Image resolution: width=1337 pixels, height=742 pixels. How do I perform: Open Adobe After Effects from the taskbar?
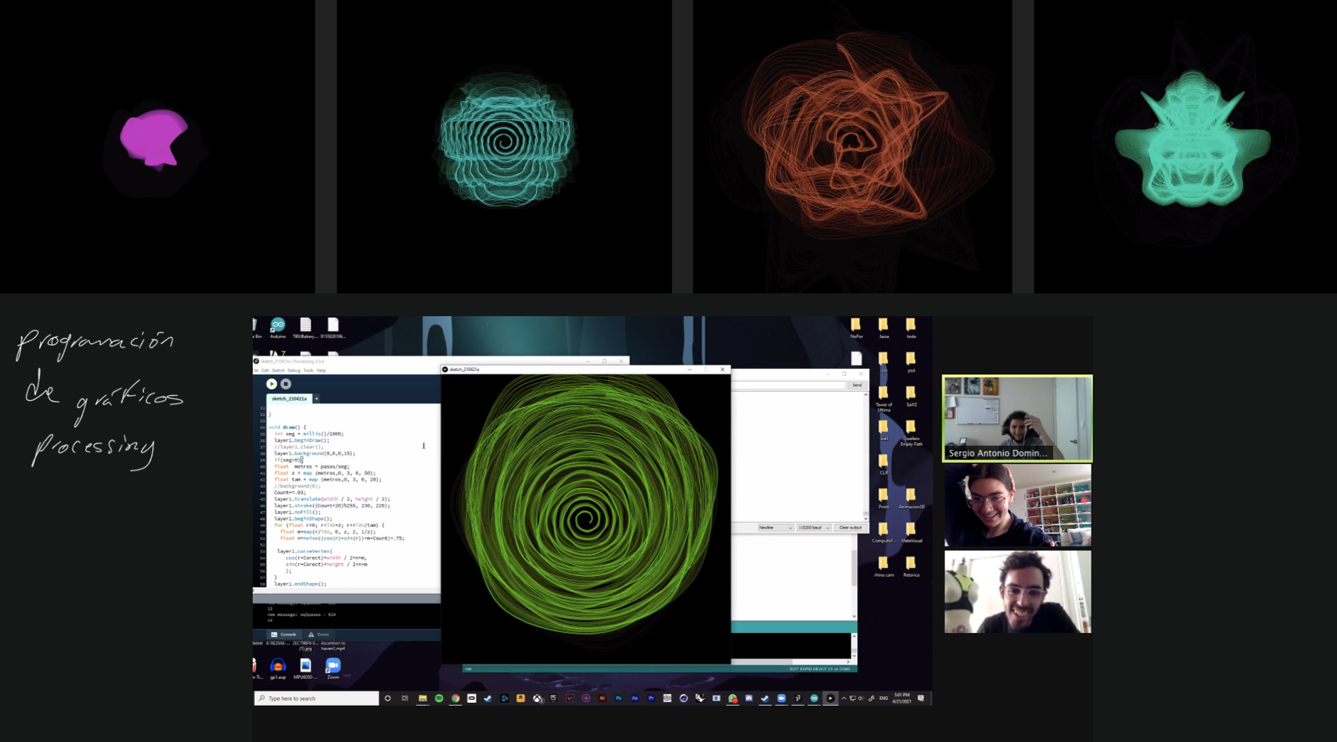point(635,699)
